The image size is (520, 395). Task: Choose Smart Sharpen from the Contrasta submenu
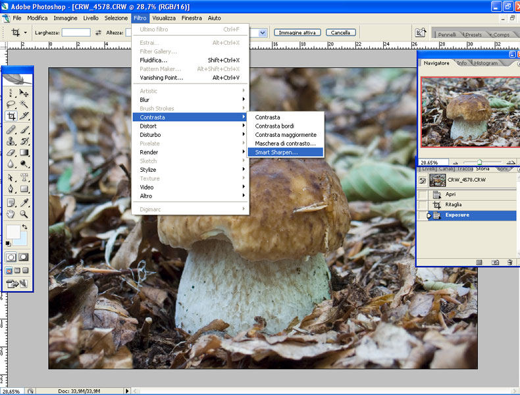point(276,152)
